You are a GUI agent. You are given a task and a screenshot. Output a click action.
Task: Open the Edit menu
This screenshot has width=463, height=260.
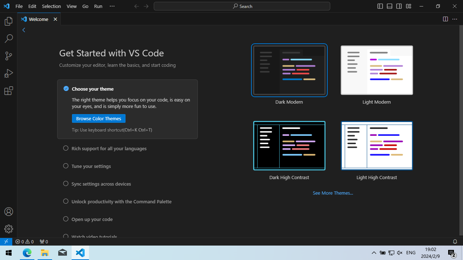(x=32, y=6)
